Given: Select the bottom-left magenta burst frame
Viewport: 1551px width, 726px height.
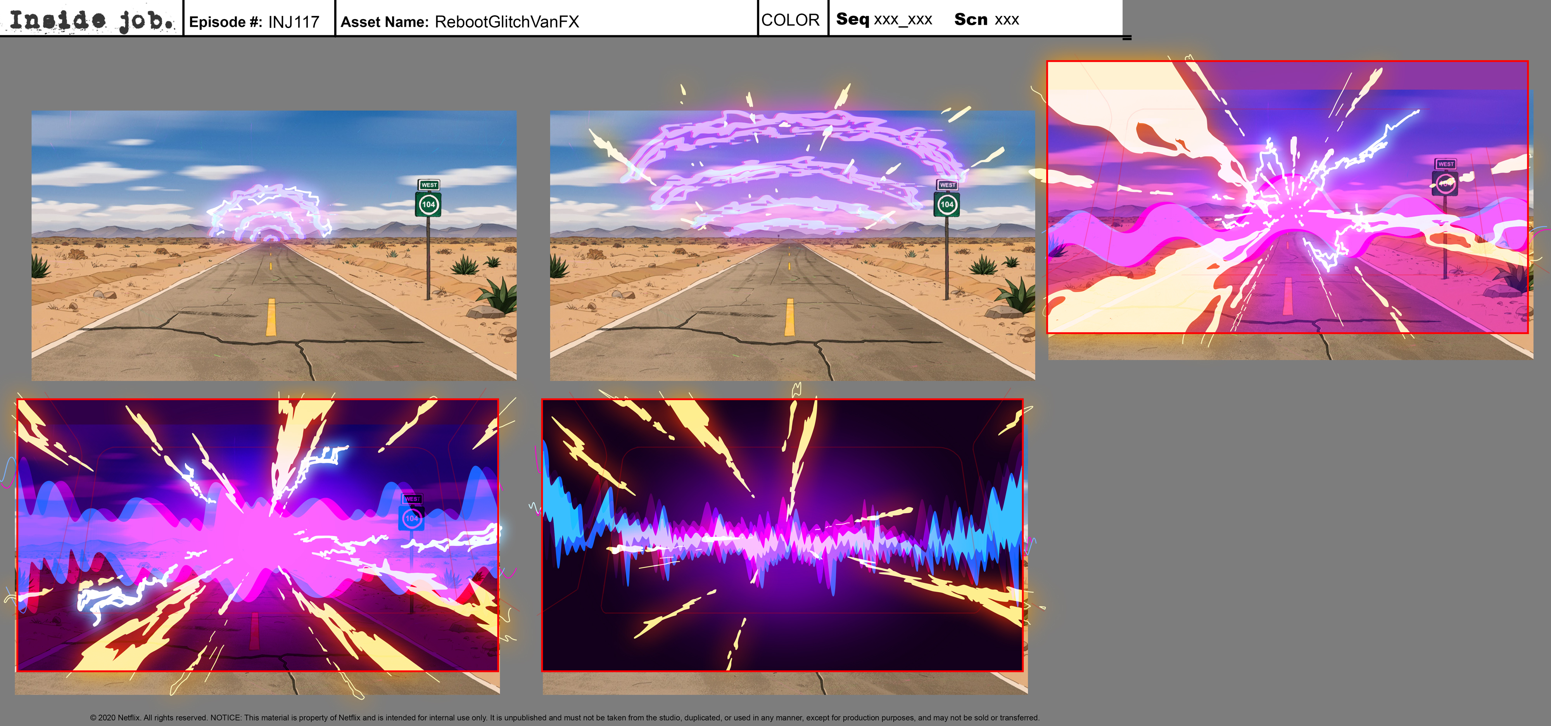Looking at the screenshot, I should coord(258,535).
